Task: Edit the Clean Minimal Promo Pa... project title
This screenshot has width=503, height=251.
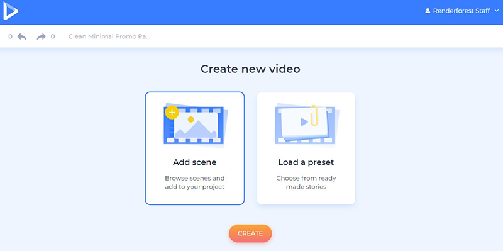Action: [x=109, y=36]
